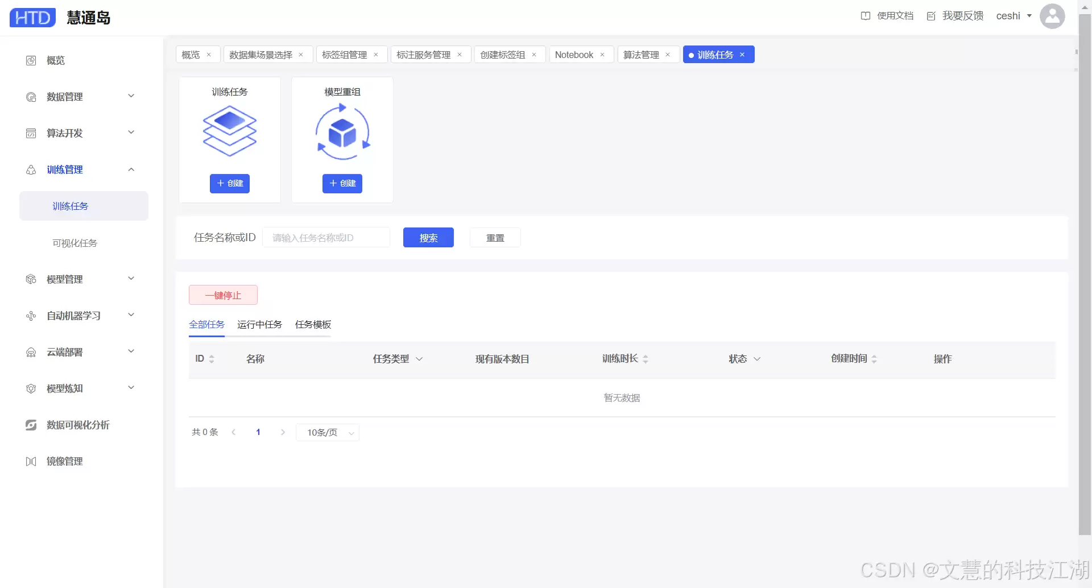Click the algorithm development sidebar icon
Image resolution: width=1092 pixels, height=588 pixels.
pyautogui.click(x=31, y=133)
